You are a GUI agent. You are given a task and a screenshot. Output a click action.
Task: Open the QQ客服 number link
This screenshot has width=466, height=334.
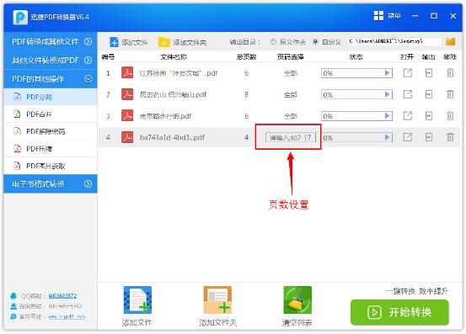point(62,296)
